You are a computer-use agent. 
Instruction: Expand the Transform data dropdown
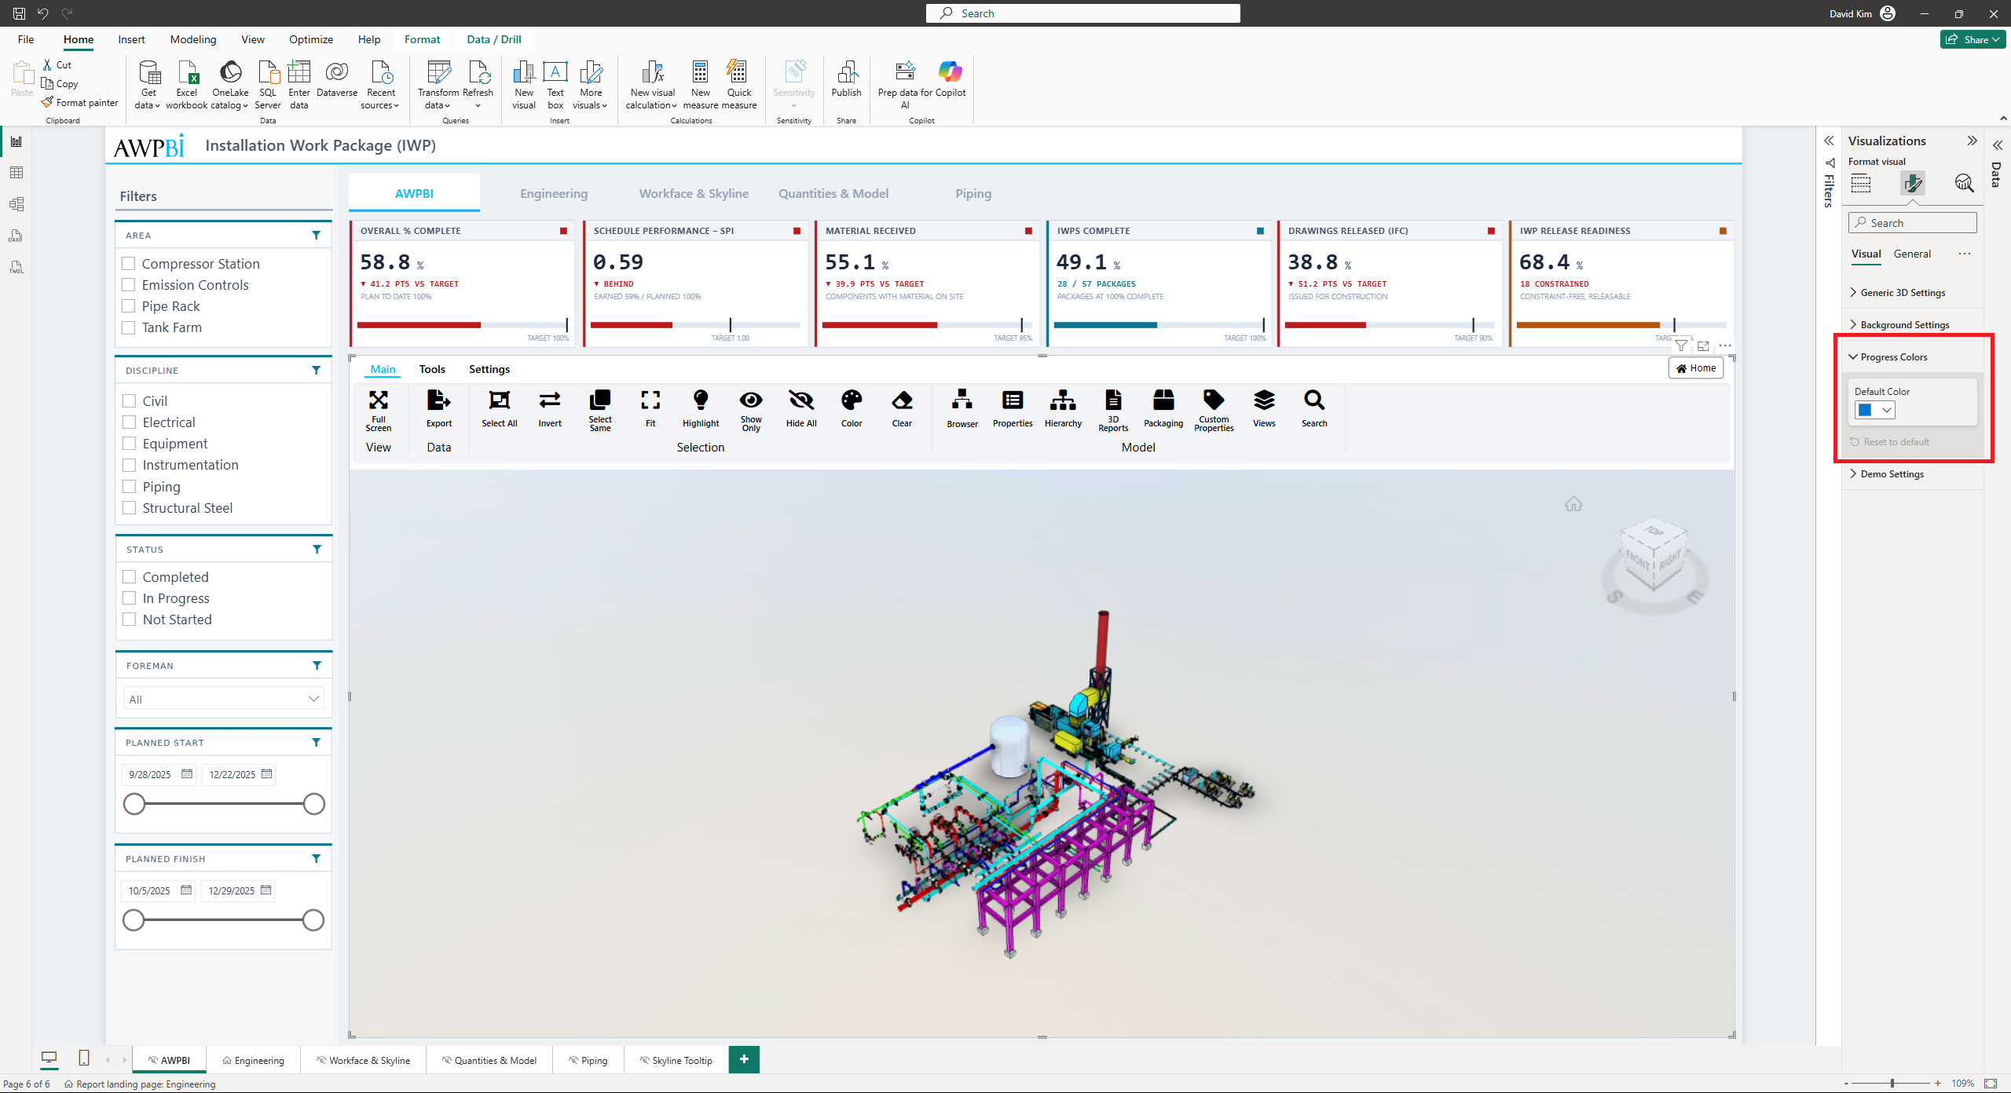point(438,85)
